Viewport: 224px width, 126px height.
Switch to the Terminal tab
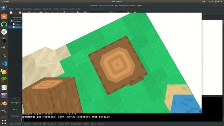point(15,116)
